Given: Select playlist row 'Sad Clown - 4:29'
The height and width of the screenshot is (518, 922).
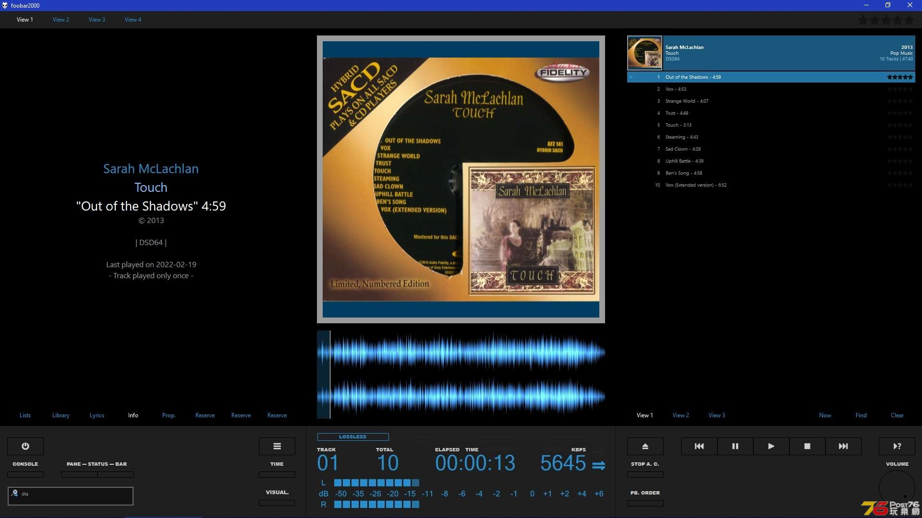Looking at the screenshot, I should click(x=771, y=149).
